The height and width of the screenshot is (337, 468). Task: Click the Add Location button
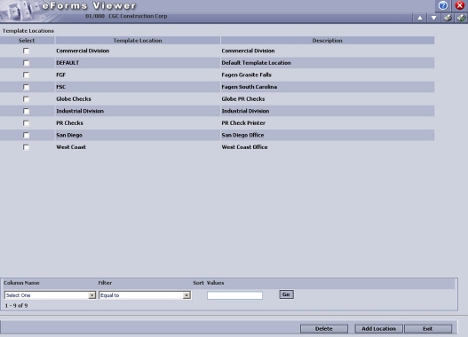[379, 329]
